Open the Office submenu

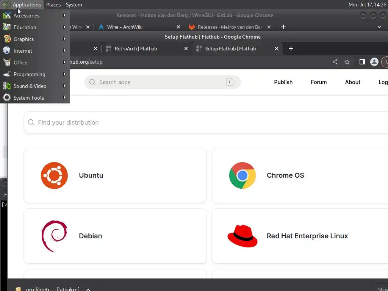pyautogui.click(x=35, y=63)
